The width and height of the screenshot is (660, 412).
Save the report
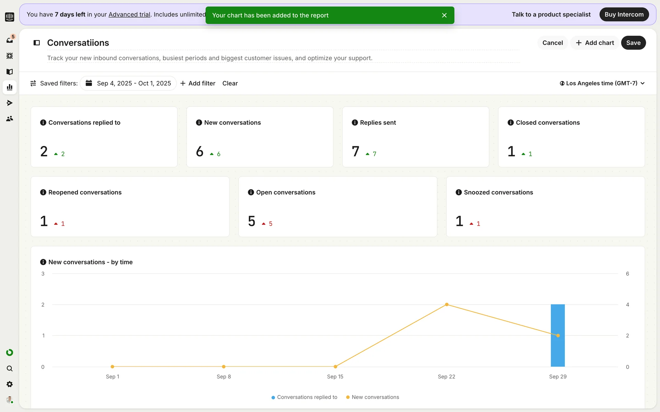(633, 43)
